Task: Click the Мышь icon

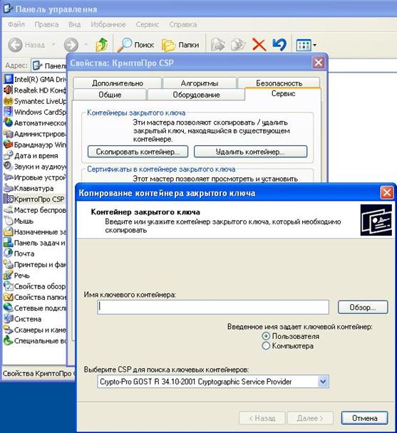Action: click(9, 221)
